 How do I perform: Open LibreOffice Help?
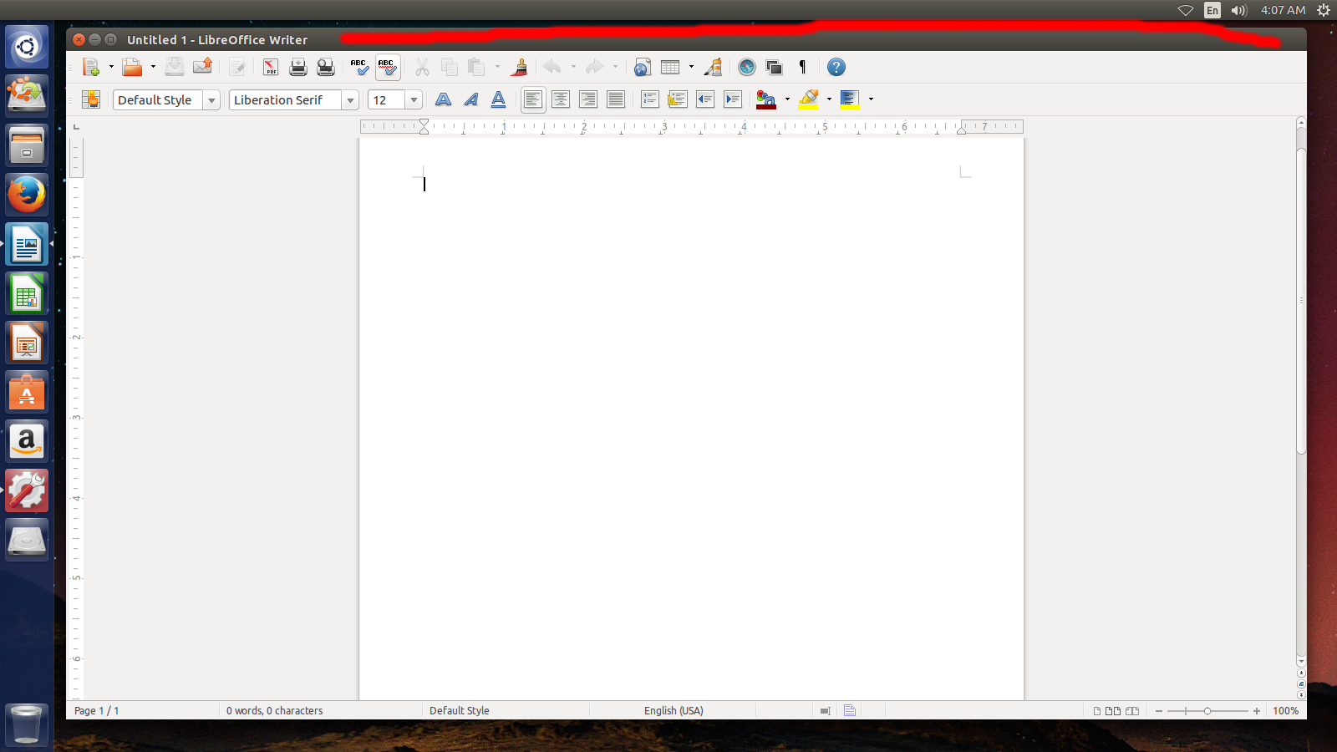point(836,67)
